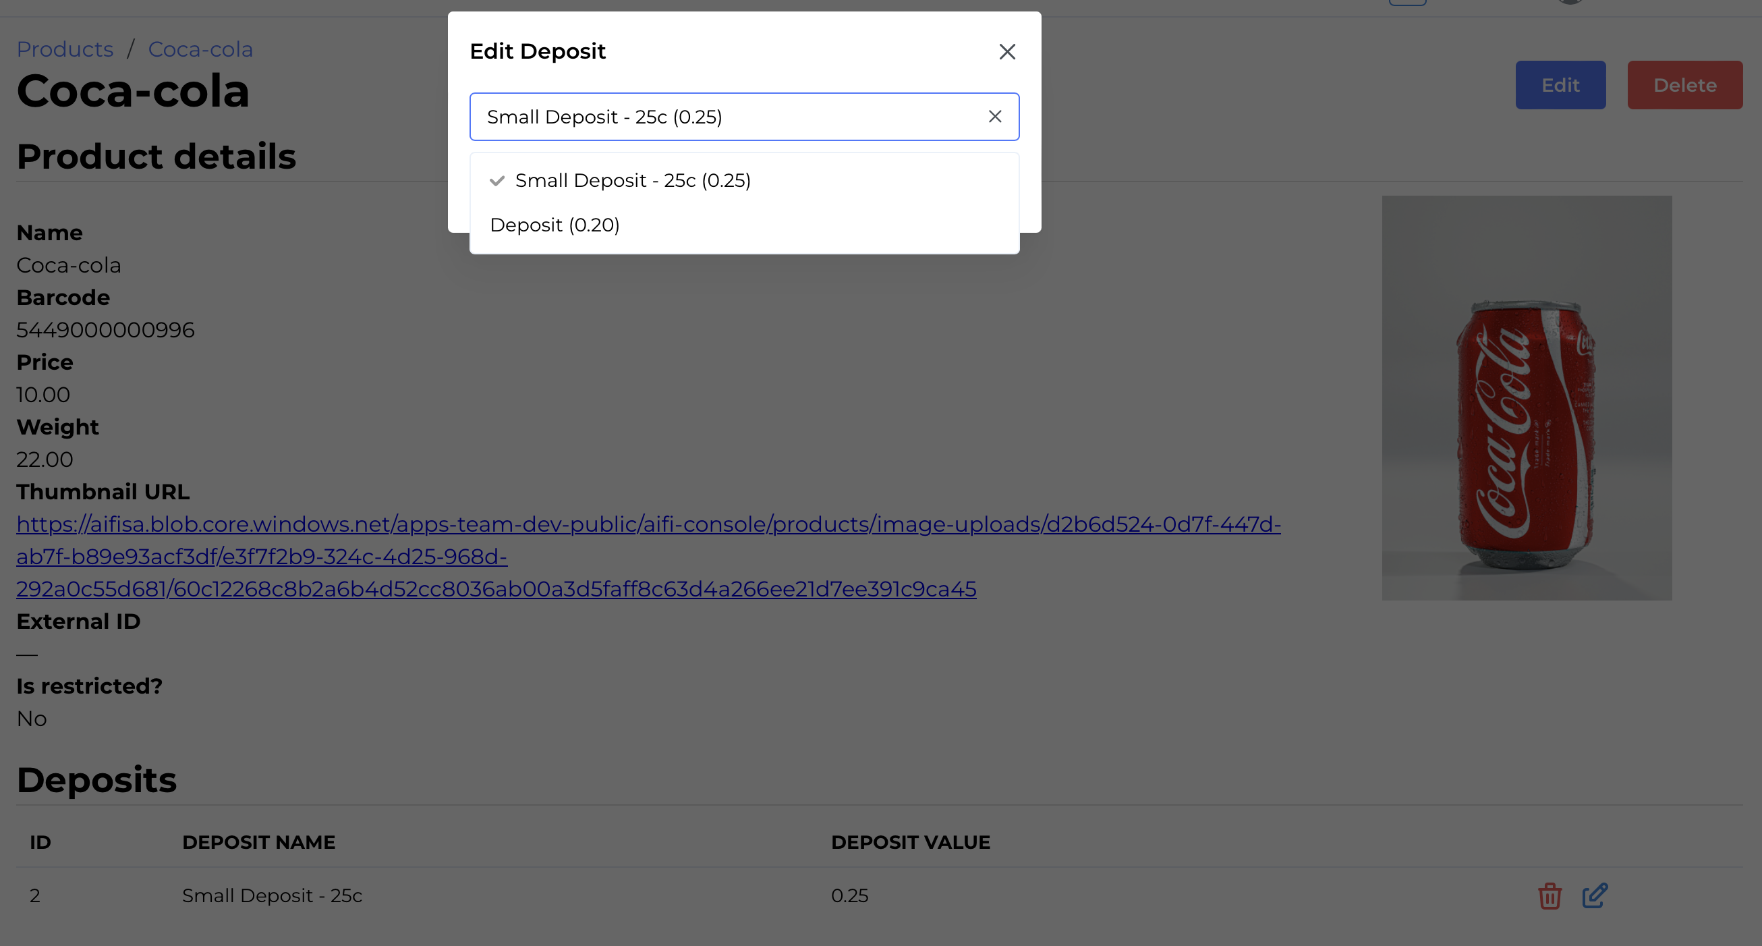Clear the selected deposit in the combo box
1762x946 pixels.
click(994, 117)
